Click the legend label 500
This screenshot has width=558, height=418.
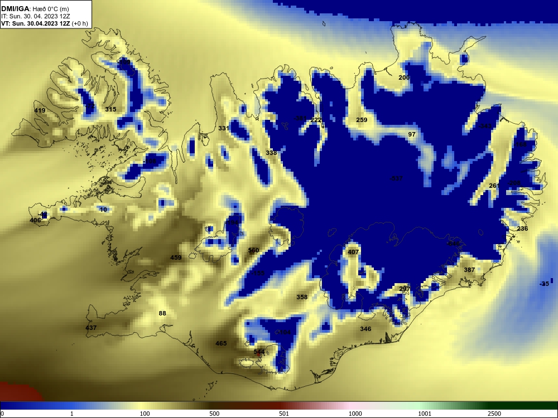[214, 414]
